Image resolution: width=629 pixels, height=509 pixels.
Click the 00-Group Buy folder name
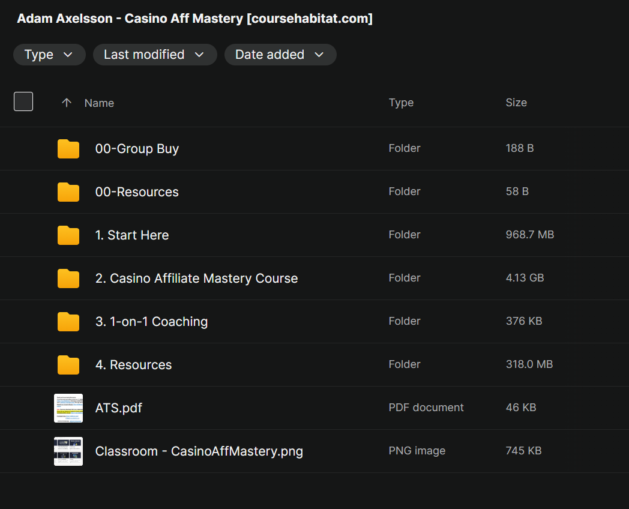[137, 149]
